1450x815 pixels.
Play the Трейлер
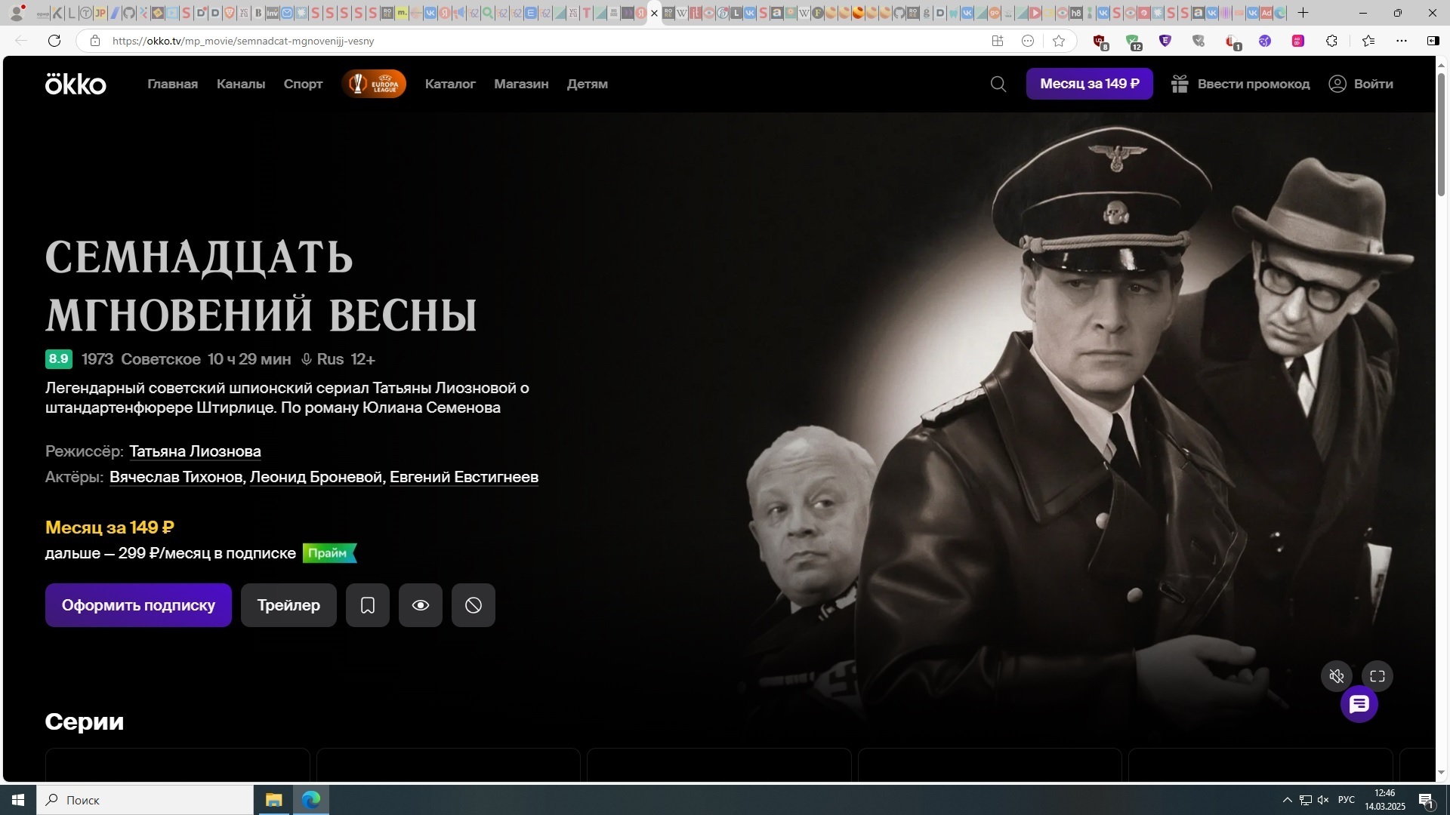pyautogui.click(x=288, y=605)
